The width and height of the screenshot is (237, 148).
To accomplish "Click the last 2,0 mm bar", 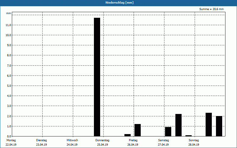I will pyautogui.click(x=219, y=126).
